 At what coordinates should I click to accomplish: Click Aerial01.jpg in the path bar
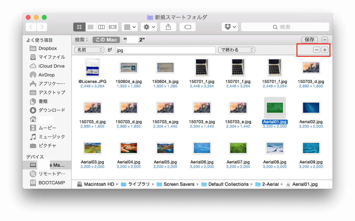(302, 184)
